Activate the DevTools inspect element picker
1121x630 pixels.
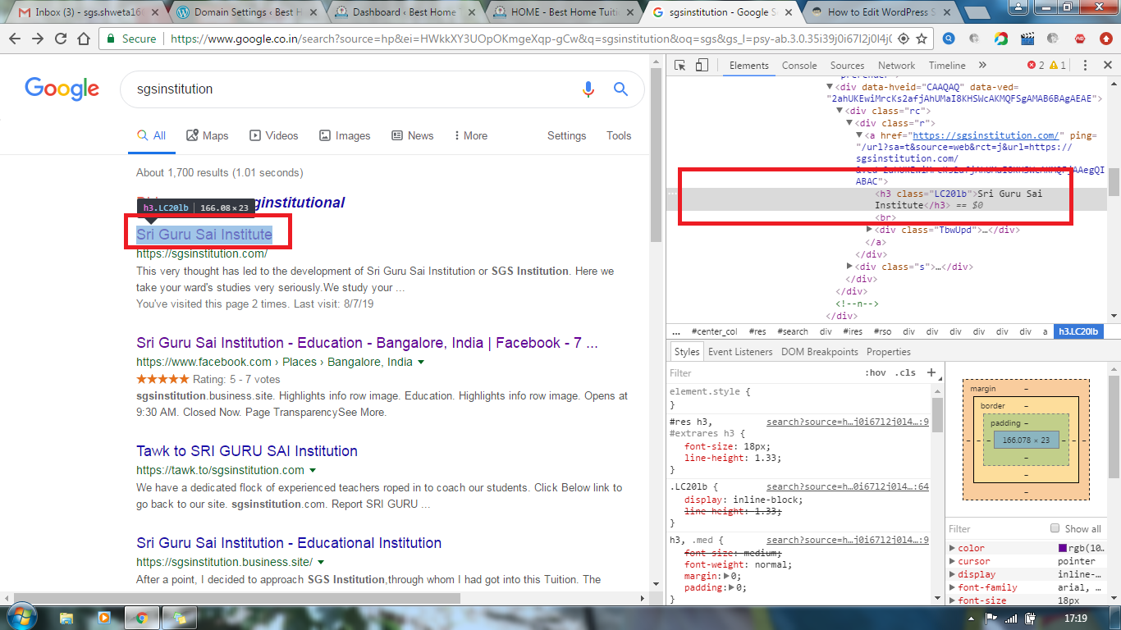pyautogui.click(x=680, y=66)
